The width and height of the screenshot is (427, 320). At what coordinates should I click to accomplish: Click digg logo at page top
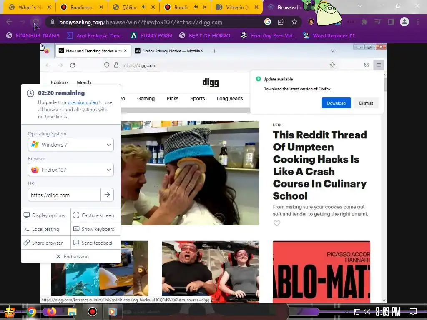pyautogui.click(x=211, y=82)
